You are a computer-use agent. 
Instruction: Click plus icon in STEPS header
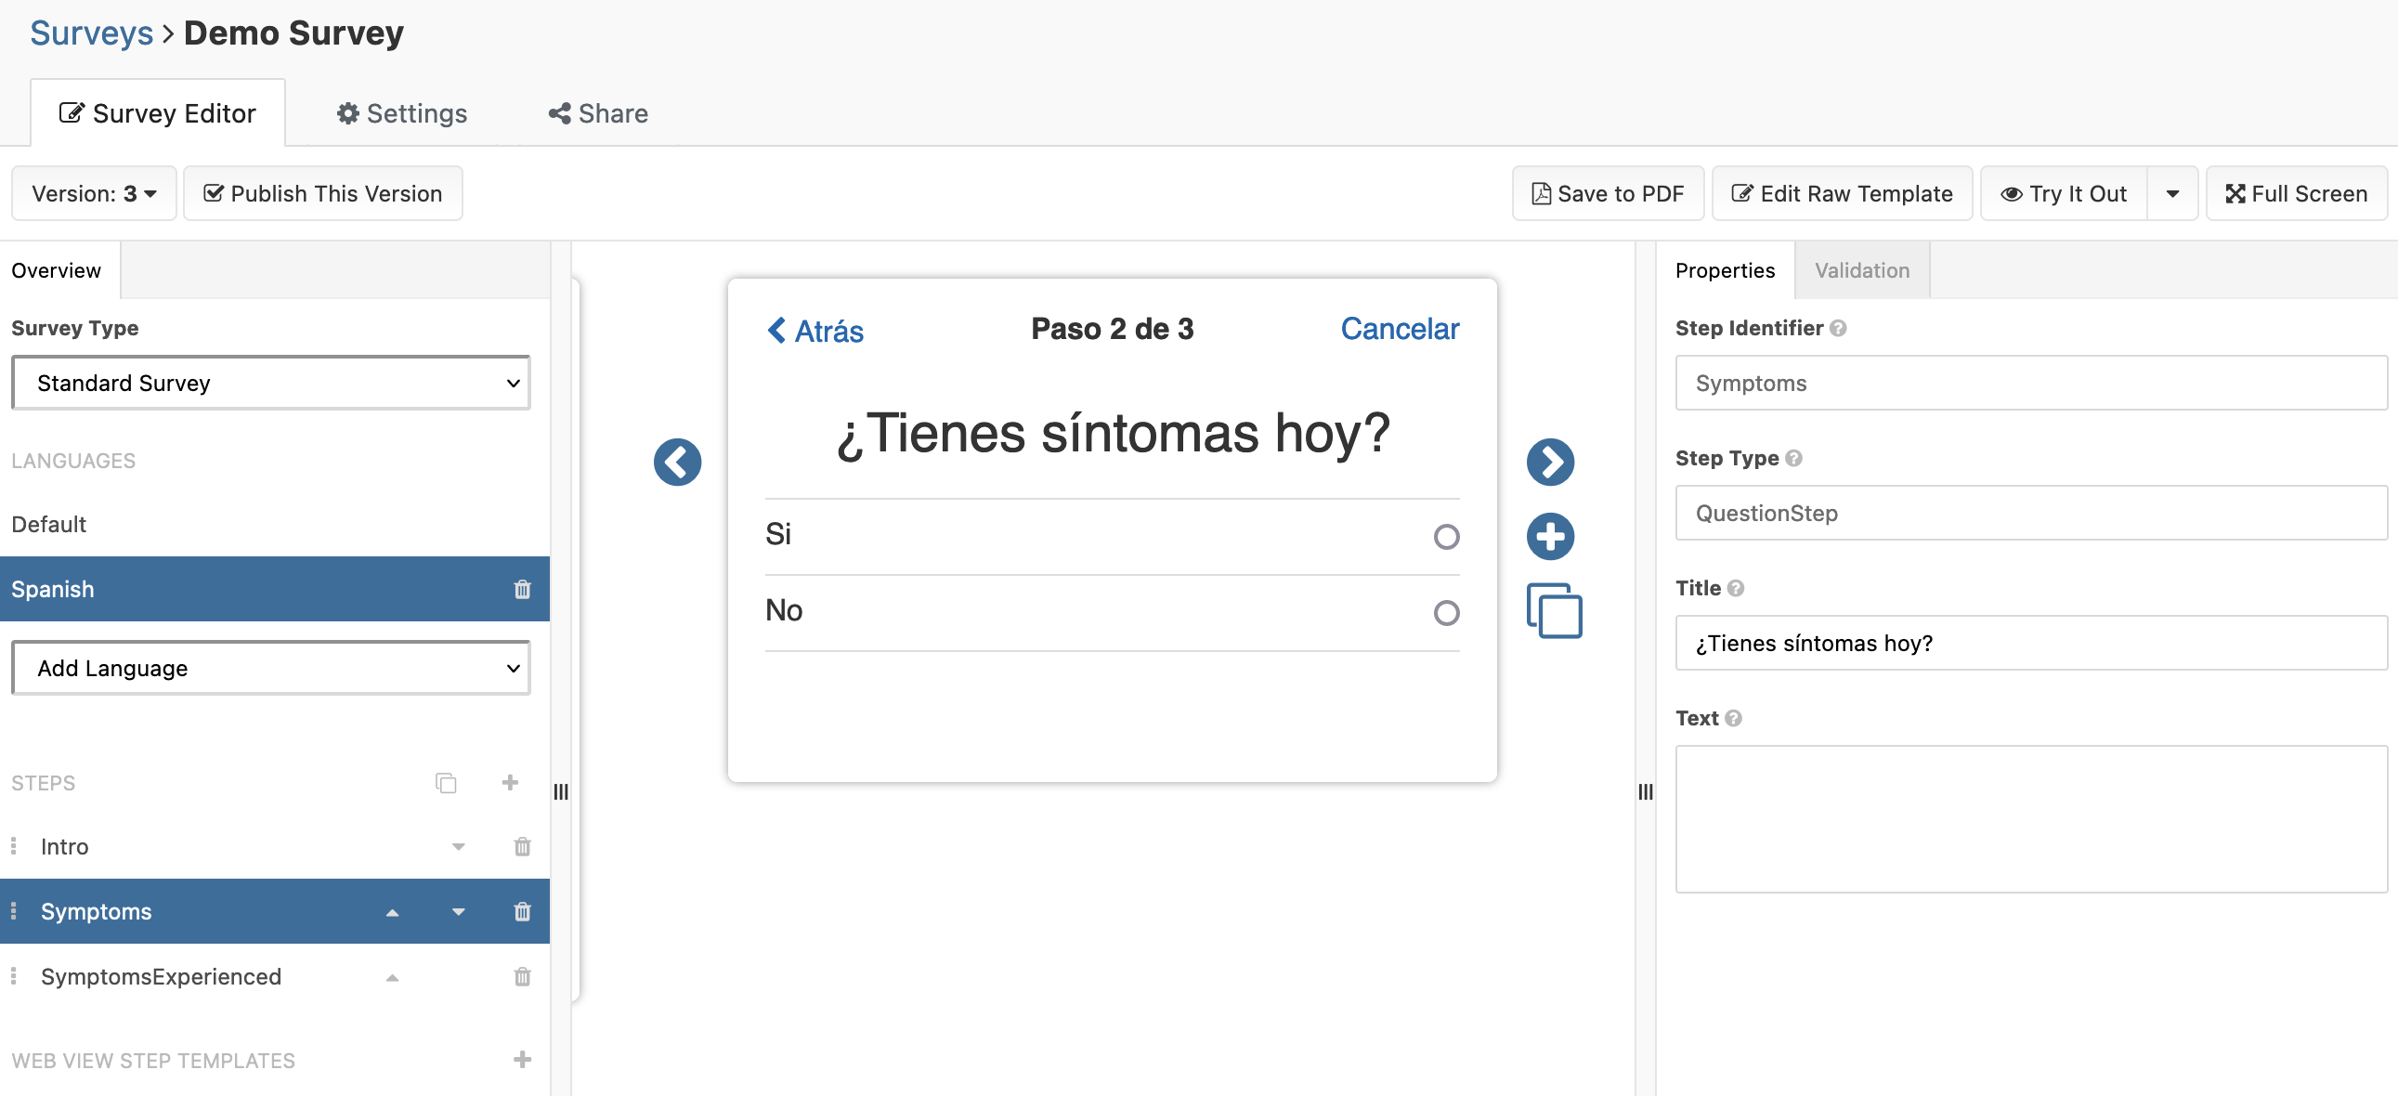[x=509, y=782]
